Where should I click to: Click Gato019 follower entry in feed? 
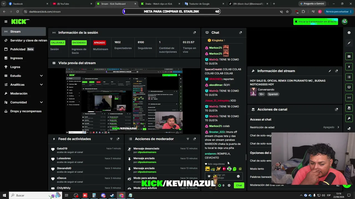(86, 150)
